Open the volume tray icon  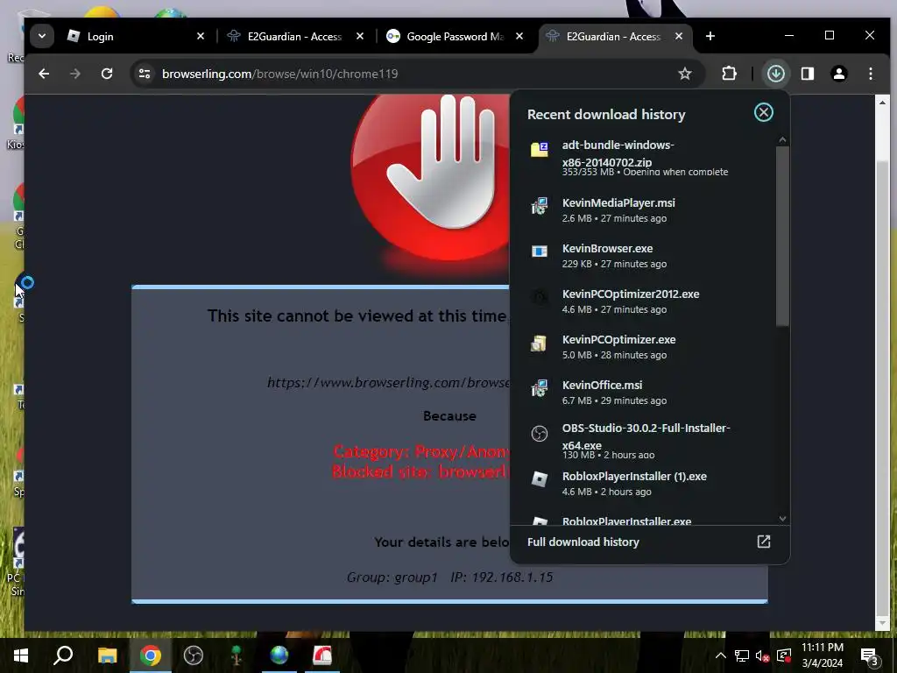[762, 655]
